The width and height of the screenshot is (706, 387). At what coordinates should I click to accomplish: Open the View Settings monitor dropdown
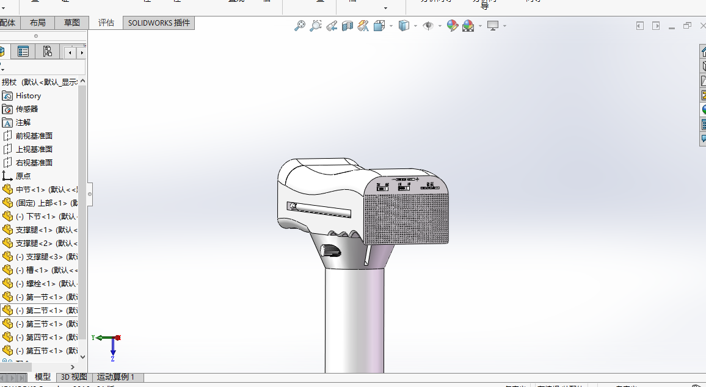pos(493,26)
